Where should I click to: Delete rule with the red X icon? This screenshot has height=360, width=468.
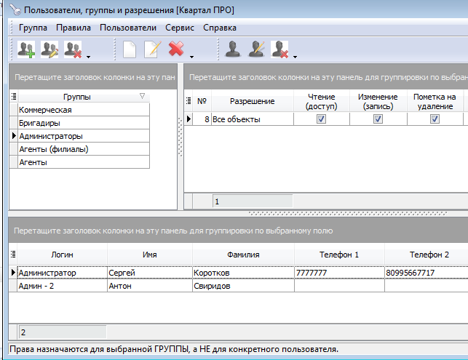175,49
